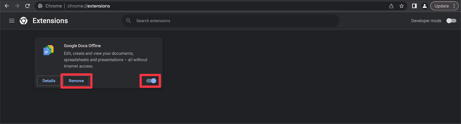
Task: Click the Google Docs Offline extension icon
Action: (48, 50)
